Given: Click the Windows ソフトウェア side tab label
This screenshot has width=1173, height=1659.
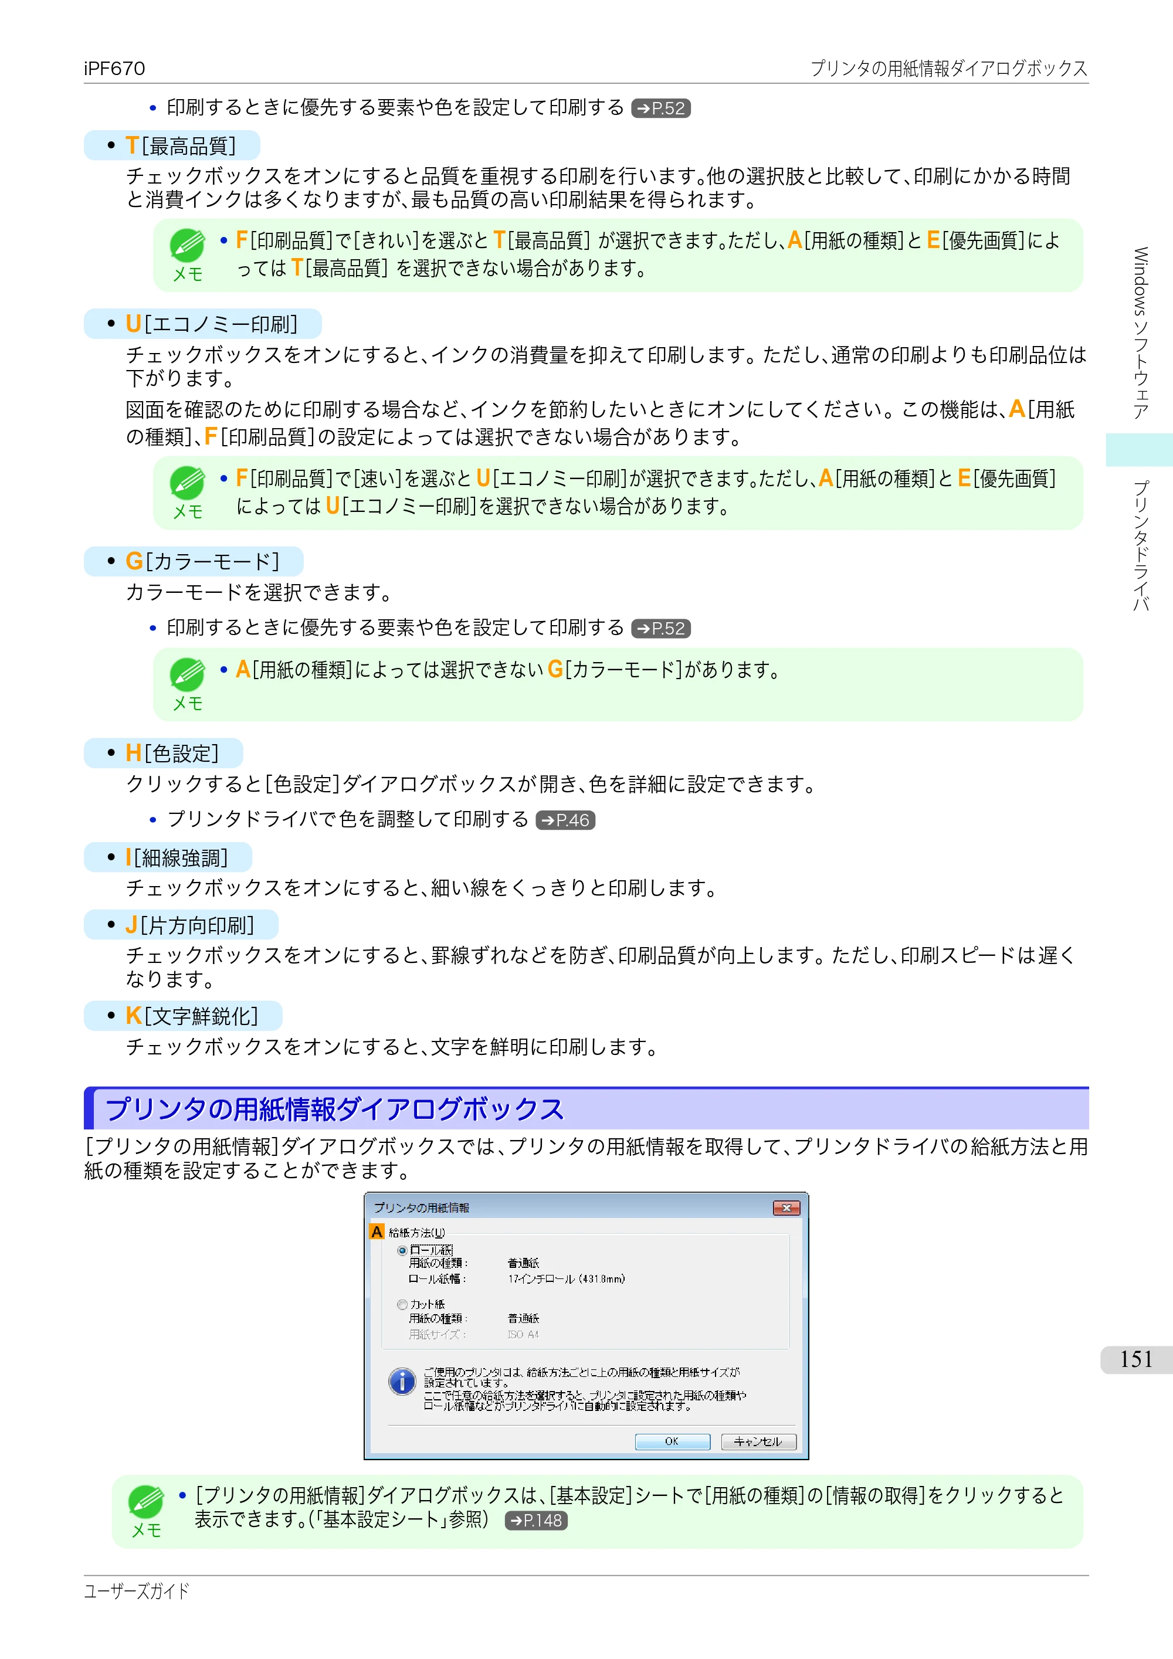Looking at the screenshot, I should (1141, 333).
